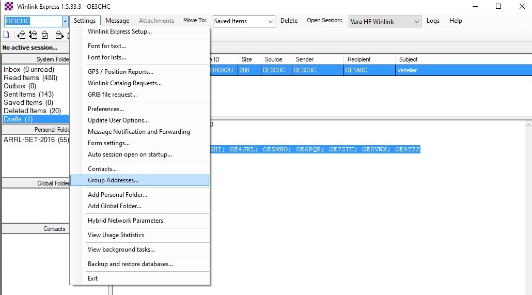Viewport: 532px width, 295px height.
Task: Sort messages by Recipient column header
Action: 369,59
